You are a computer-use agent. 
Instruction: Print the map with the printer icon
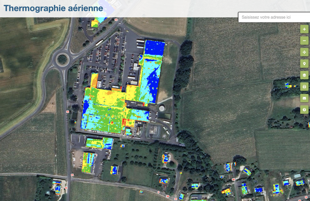(304, 87)
